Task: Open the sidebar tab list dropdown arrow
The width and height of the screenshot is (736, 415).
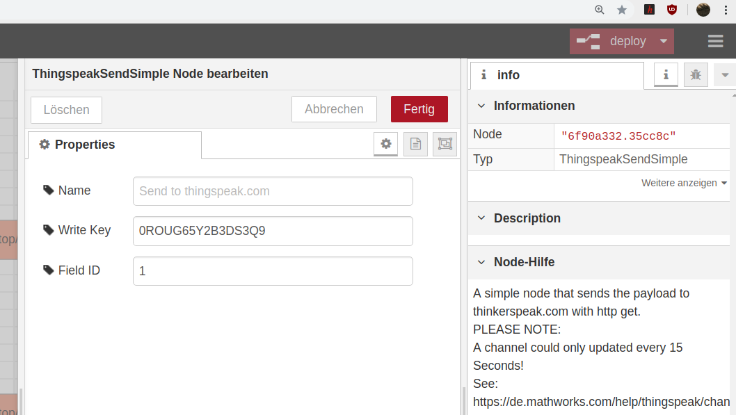Action: pyautogui.click(x=724, y=74)
